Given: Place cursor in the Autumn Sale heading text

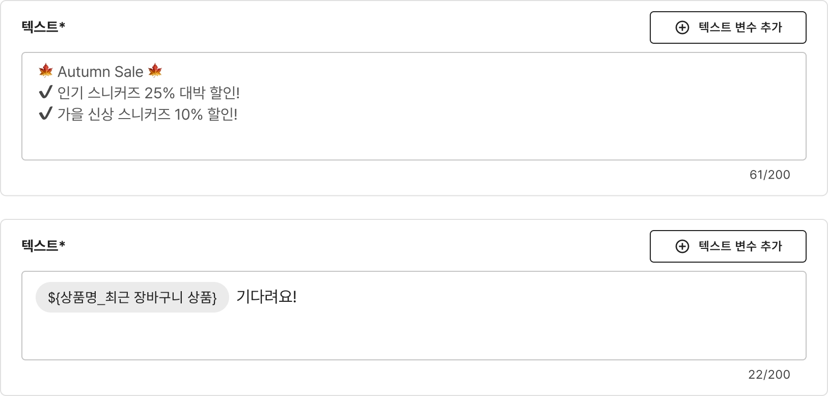Looking at the screenshot, I should click(x=100, y=72).
